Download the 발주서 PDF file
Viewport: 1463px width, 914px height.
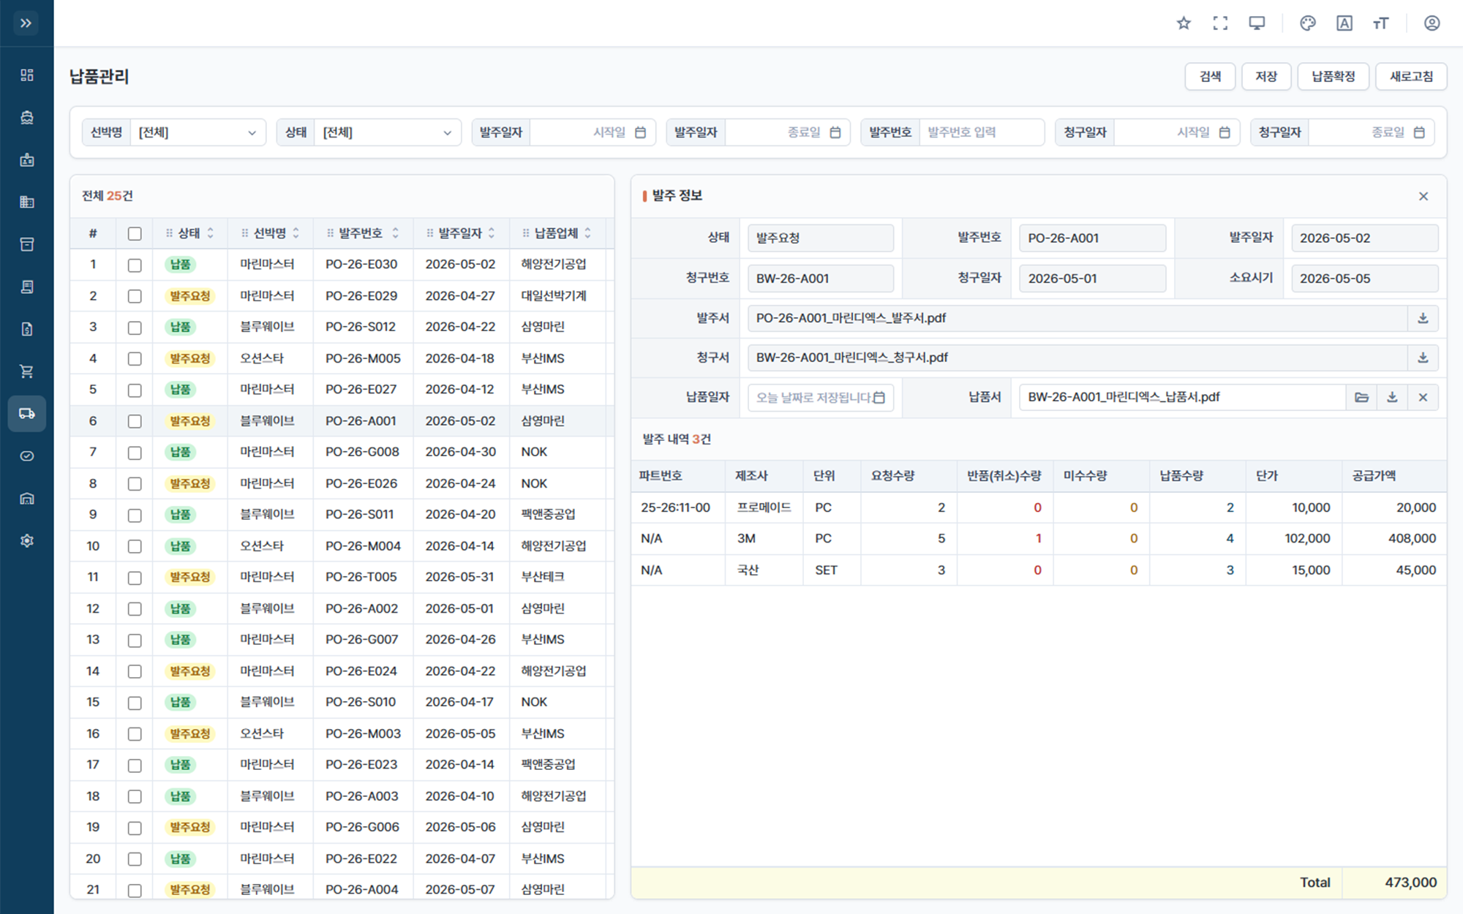(1423, 318)
